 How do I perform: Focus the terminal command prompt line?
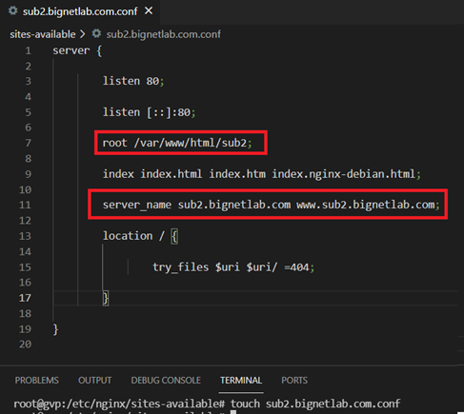pos(207,404)
